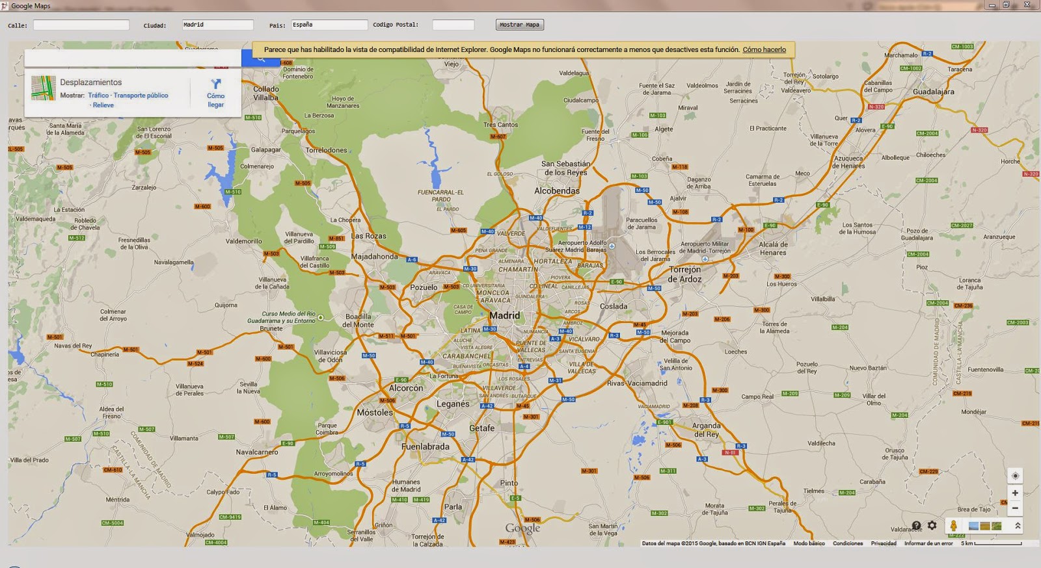Open the map settings gear
1041x568 pixels.
(932, 525)
